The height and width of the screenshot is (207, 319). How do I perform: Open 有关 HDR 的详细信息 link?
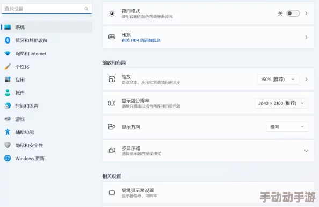pyautogui.click(x=141, y=40)
